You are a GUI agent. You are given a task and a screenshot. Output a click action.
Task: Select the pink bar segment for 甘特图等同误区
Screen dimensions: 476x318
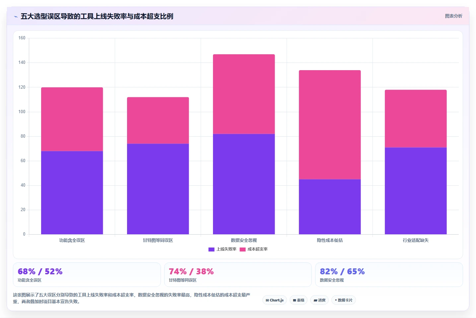(x=158, y=120)
